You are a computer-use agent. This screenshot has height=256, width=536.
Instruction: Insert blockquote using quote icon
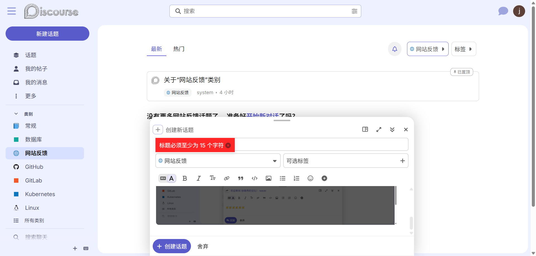pyautogui.click(x=240, y=178)
